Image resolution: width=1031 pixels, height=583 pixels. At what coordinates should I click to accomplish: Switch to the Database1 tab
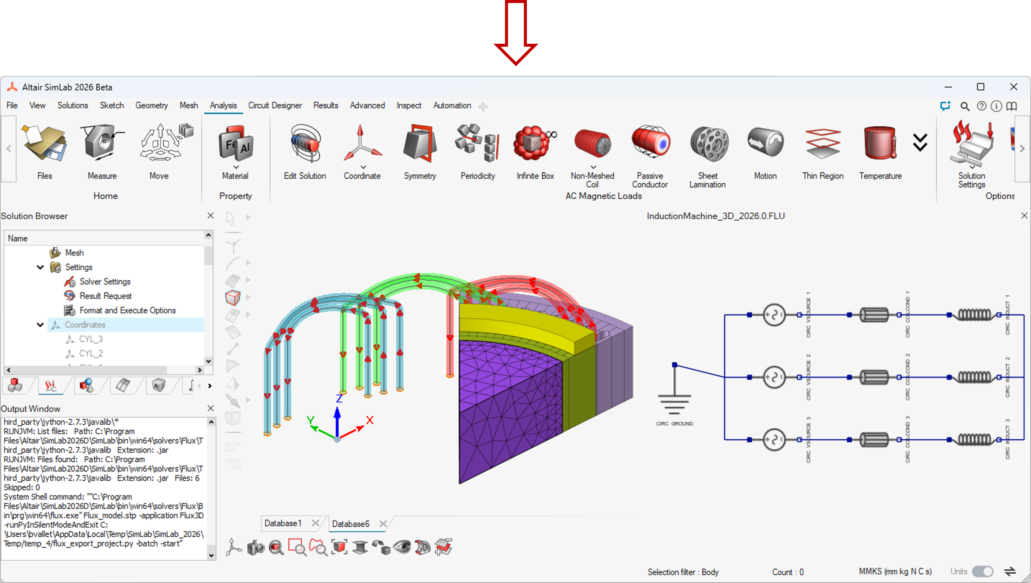coord(283,523)
